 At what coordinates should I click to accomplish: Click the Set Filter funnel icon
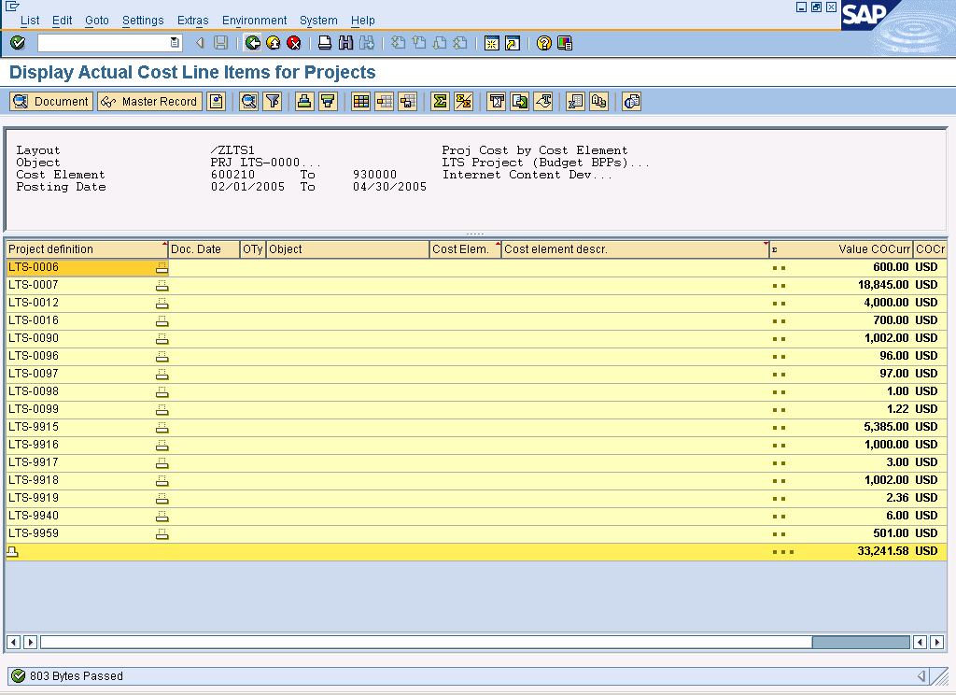pos(273,101)
